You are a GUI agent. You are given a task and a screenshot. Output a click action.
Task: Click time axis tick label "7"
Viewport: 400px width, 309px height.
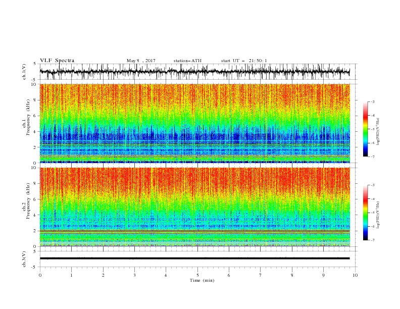tap(261, 275)
